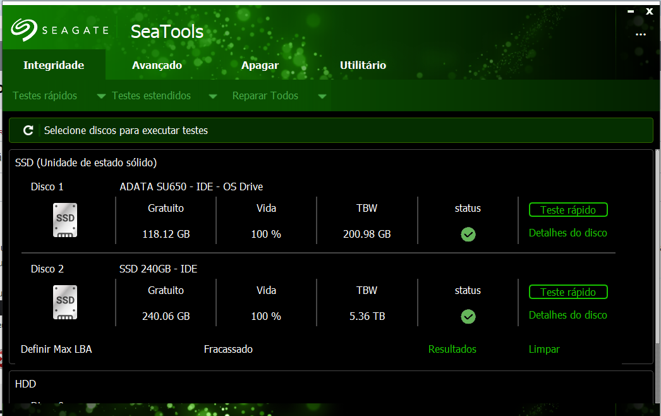Click the 'Definir Max LBA' text
Screen dimensions: 661x416
click(56, 350)
